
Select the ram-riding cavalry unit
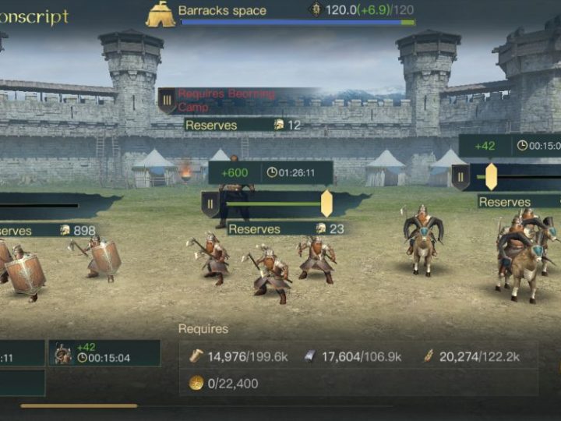click(423, 240)
